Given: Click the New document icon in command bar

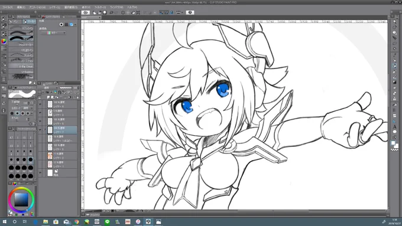Looking at the screenshot, I should [x=95, y=12].
